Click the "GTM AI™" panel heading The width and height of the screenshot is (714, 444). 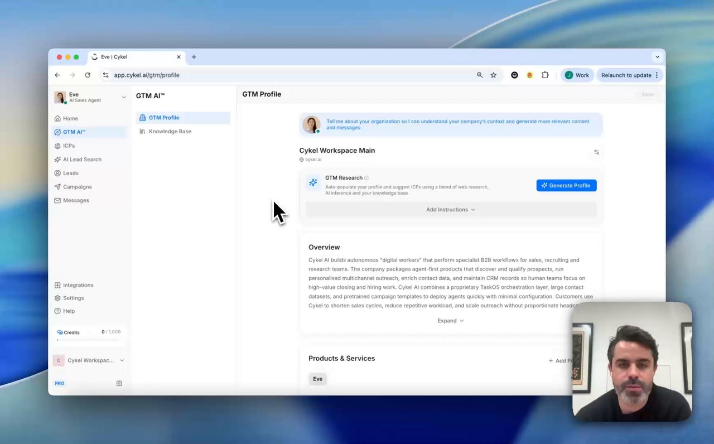[151, 96]
